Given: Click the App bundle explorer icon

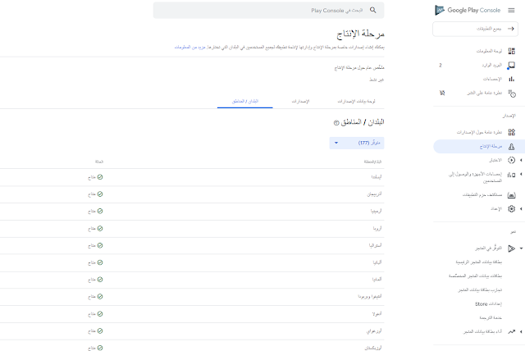Looking at the screenshot, I should [x=511, y=194].
